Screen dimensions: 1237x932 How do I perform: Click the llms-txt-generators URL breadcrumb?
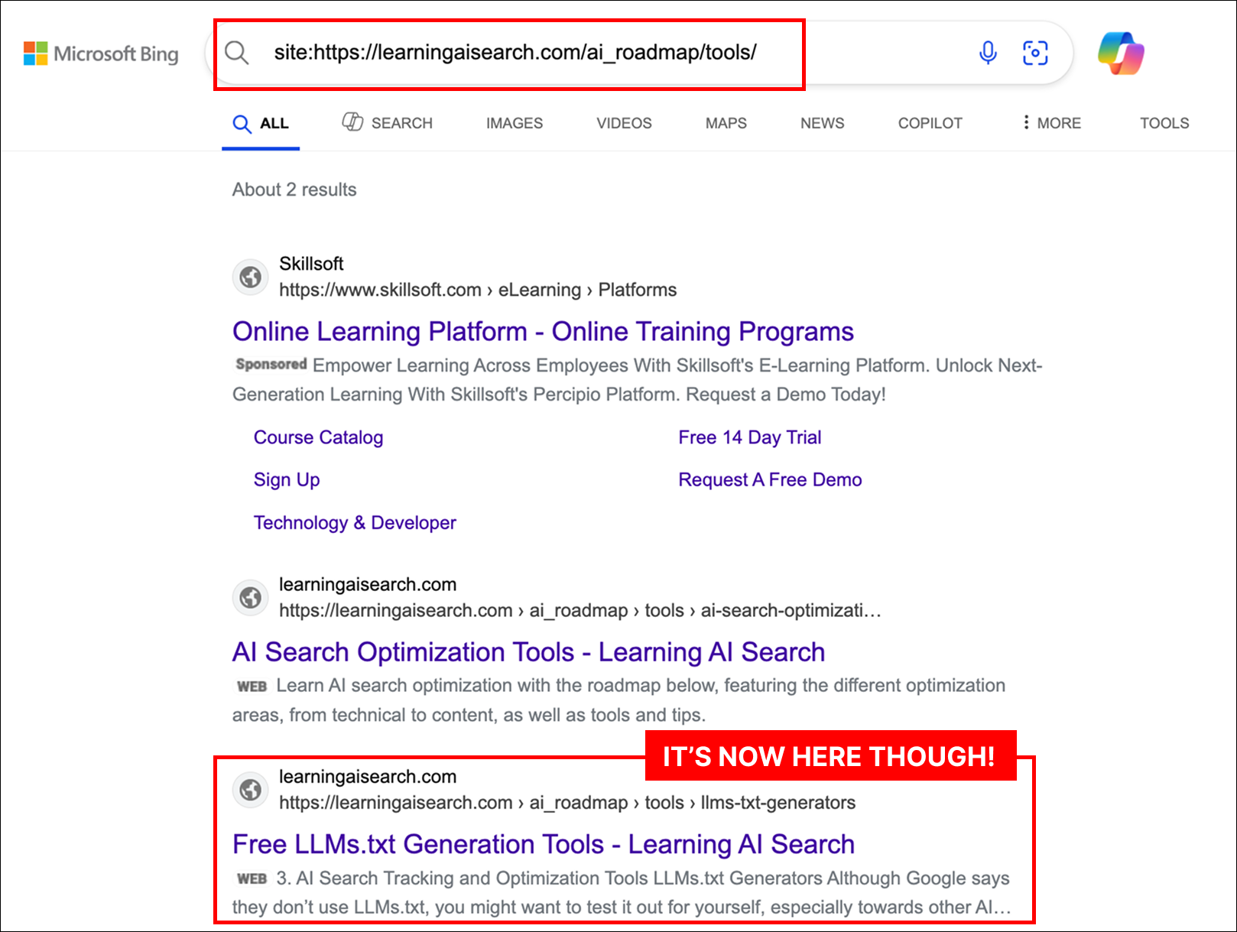tap(567, 803)
